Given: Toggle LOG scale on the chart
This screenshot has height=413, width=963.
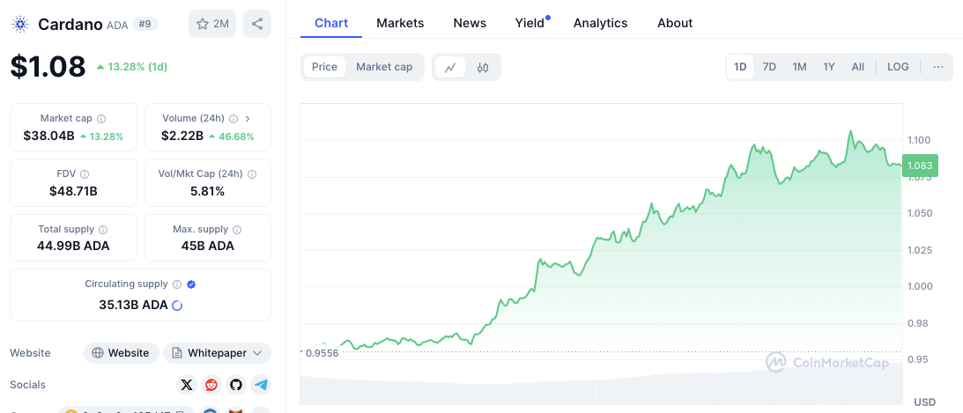Looking at the screenshot, I should coord(898,67).
